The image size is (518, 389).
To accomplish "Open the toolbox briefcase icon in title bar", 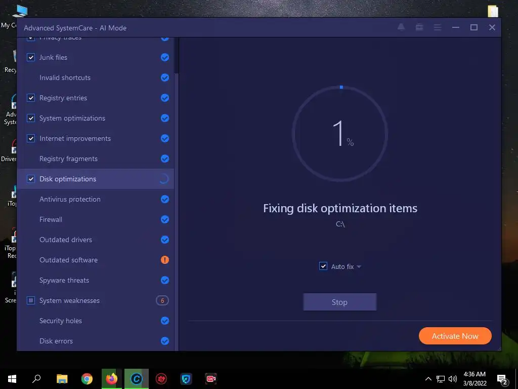I will click(x=419, y=27).
